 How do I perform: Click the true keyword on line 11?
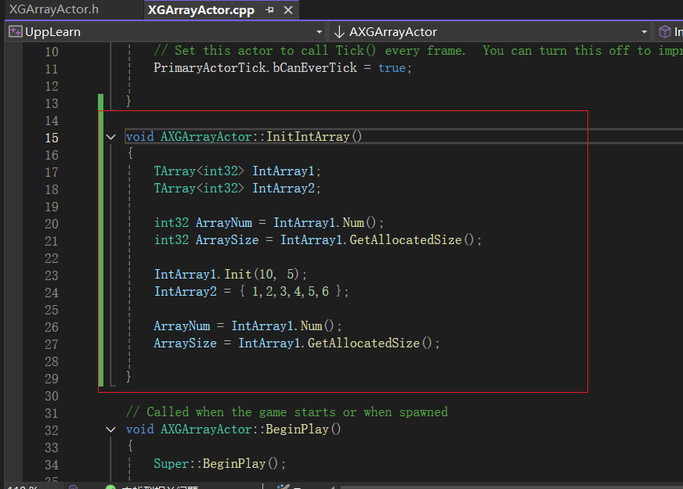392,68
